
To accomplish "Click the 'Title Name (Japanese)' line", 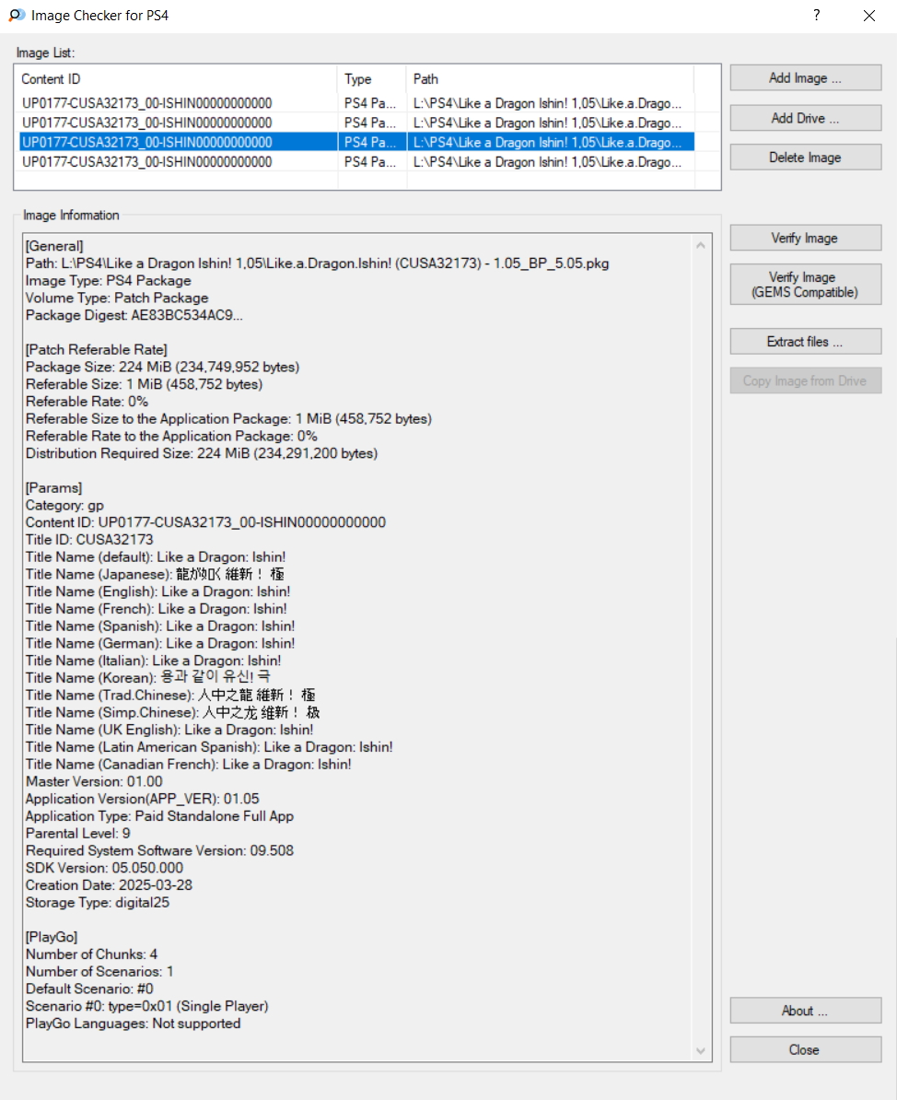I will (x=155, y=575).
